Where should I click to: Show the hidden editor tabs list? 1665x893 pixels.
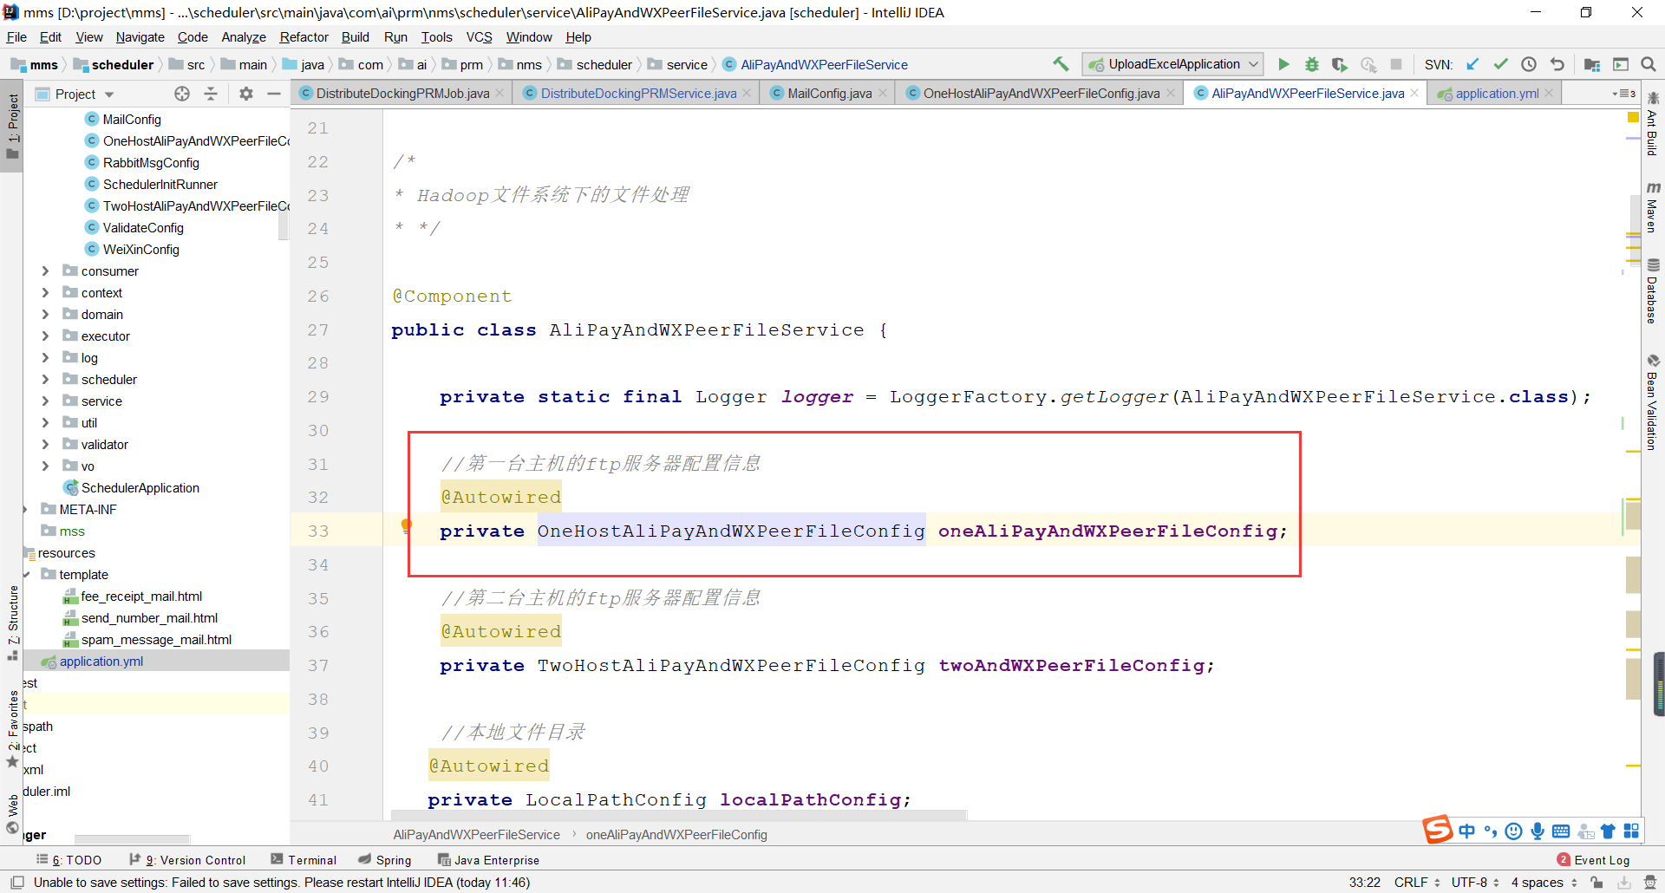[1623, 94]
